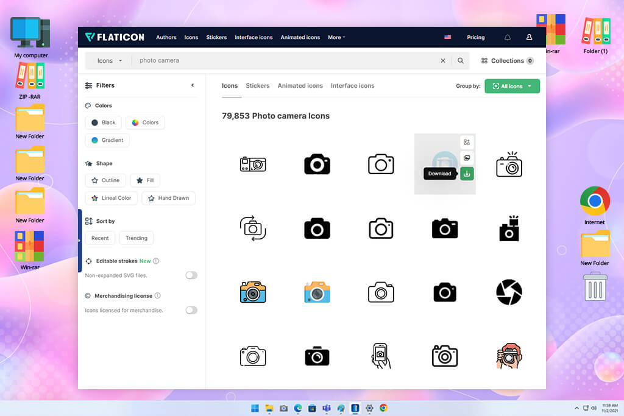This screenshot has height=416, width=624.
Task: Select the photographer with camera color icon
Action: point(509,356)
